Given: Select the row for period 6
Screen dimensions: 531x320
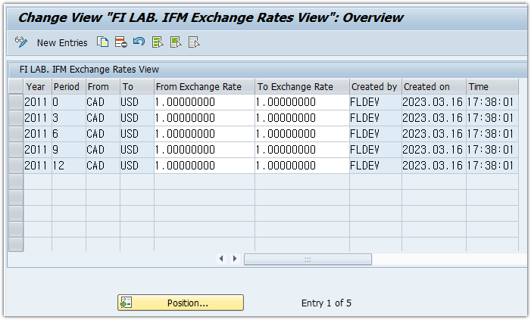Looking at the screenshot, I should [15, 134].
